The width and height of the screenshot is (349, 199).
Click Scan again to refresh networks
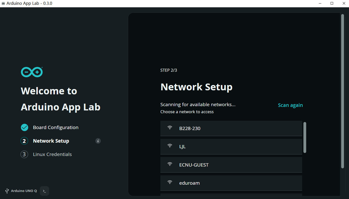[x=290, y=105]
